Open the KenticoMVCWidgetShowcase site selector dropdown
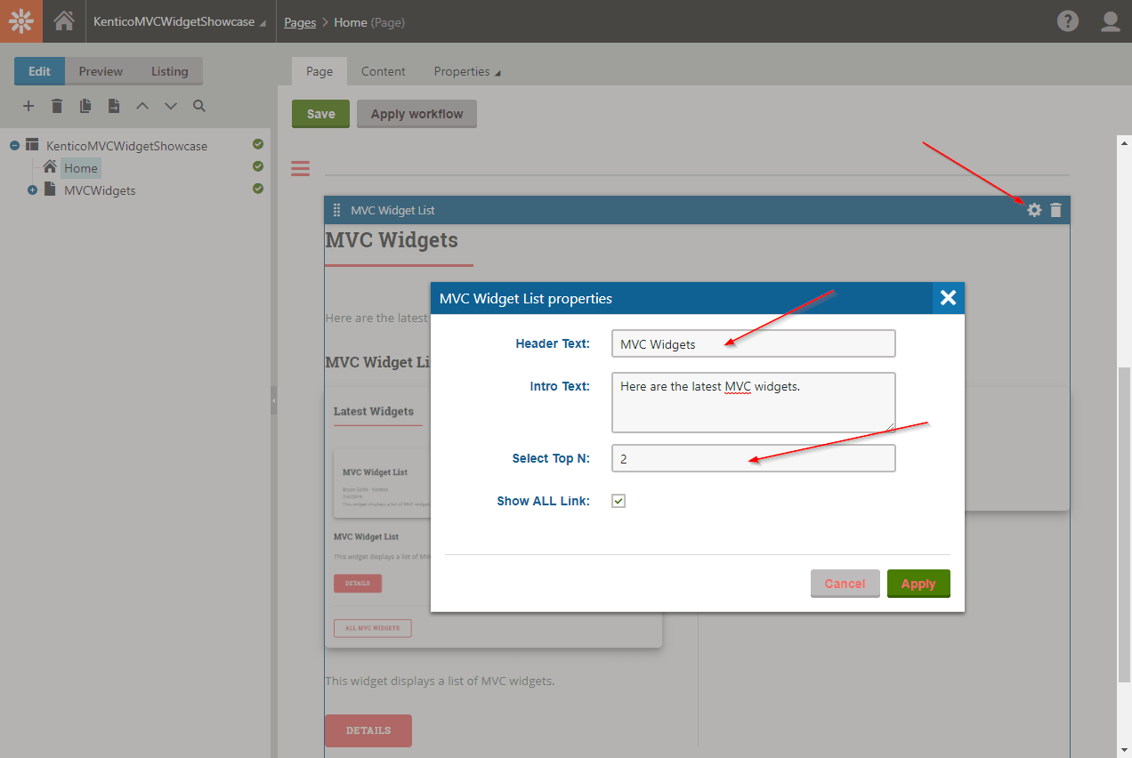Image resolution: width=1132 pixels, height=758 pixels. [180, 22]
